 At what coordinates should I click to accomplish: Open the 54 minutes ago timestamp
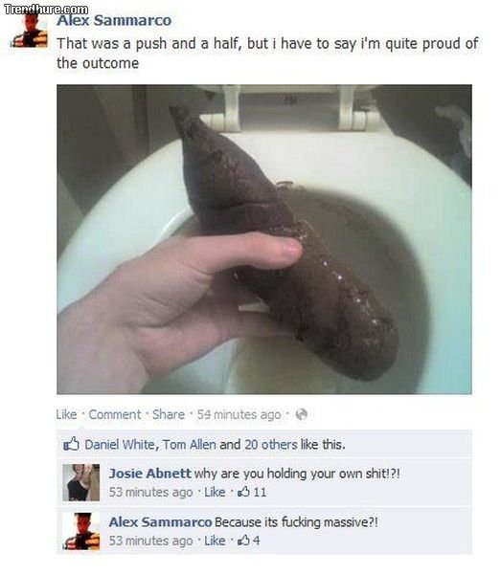tap(239, 415)
